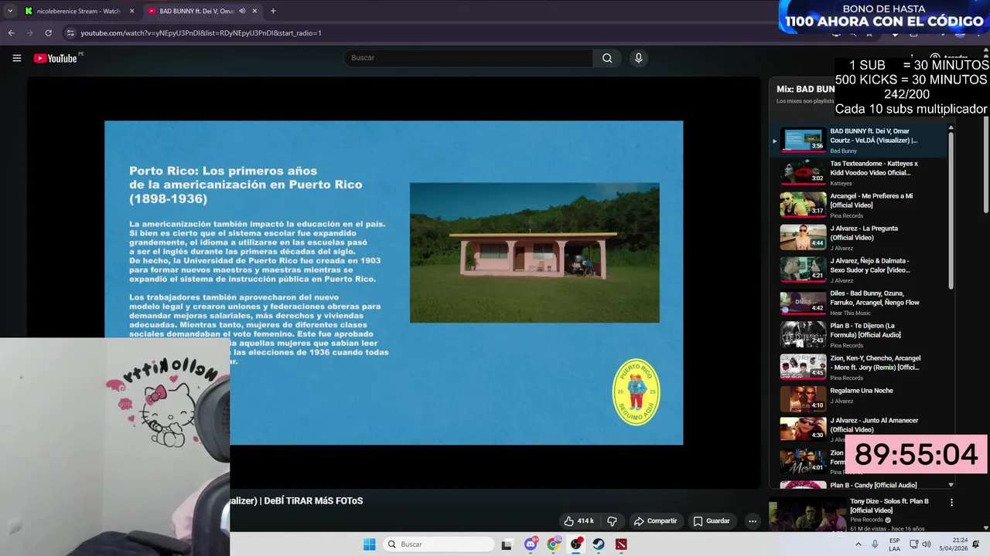
Task: Mute the BAD BUNNY tab audio icon
Action: point(242,11)
